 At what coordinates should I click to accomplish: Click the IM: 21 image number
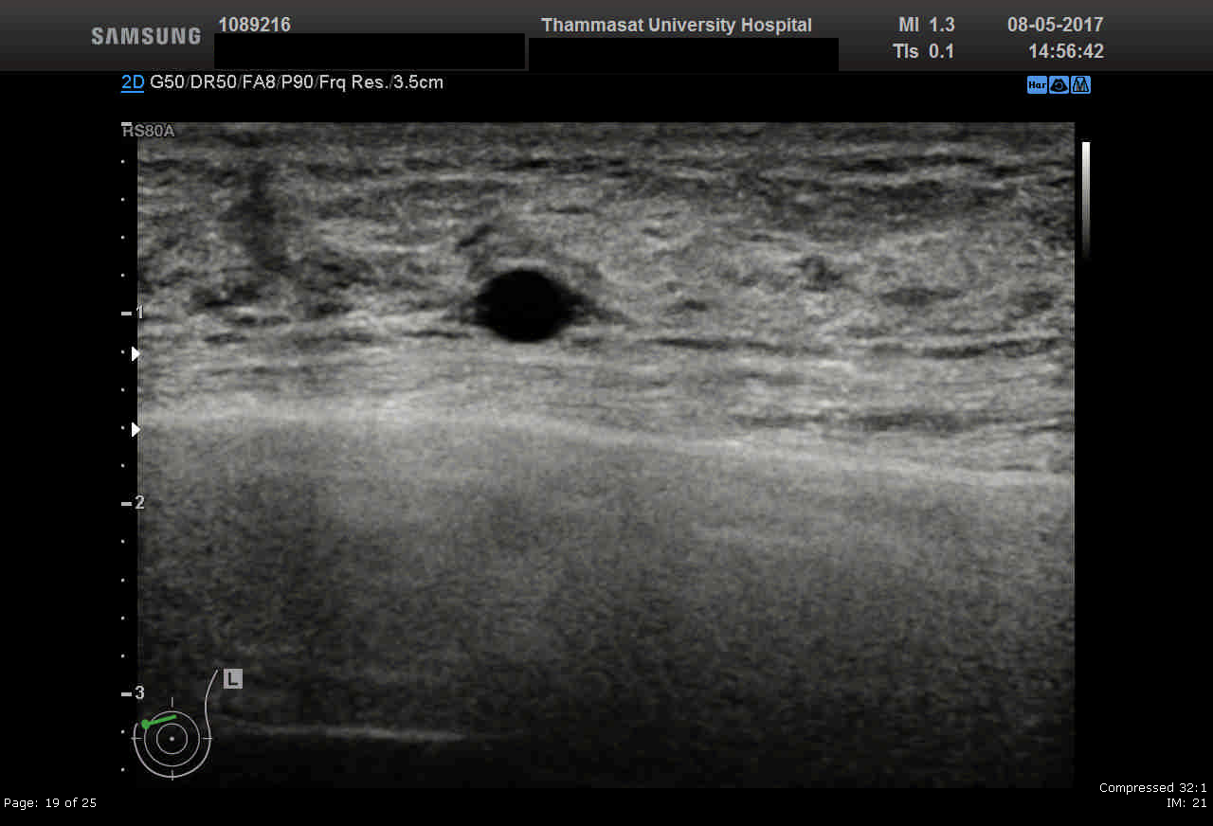(1186, 803)
